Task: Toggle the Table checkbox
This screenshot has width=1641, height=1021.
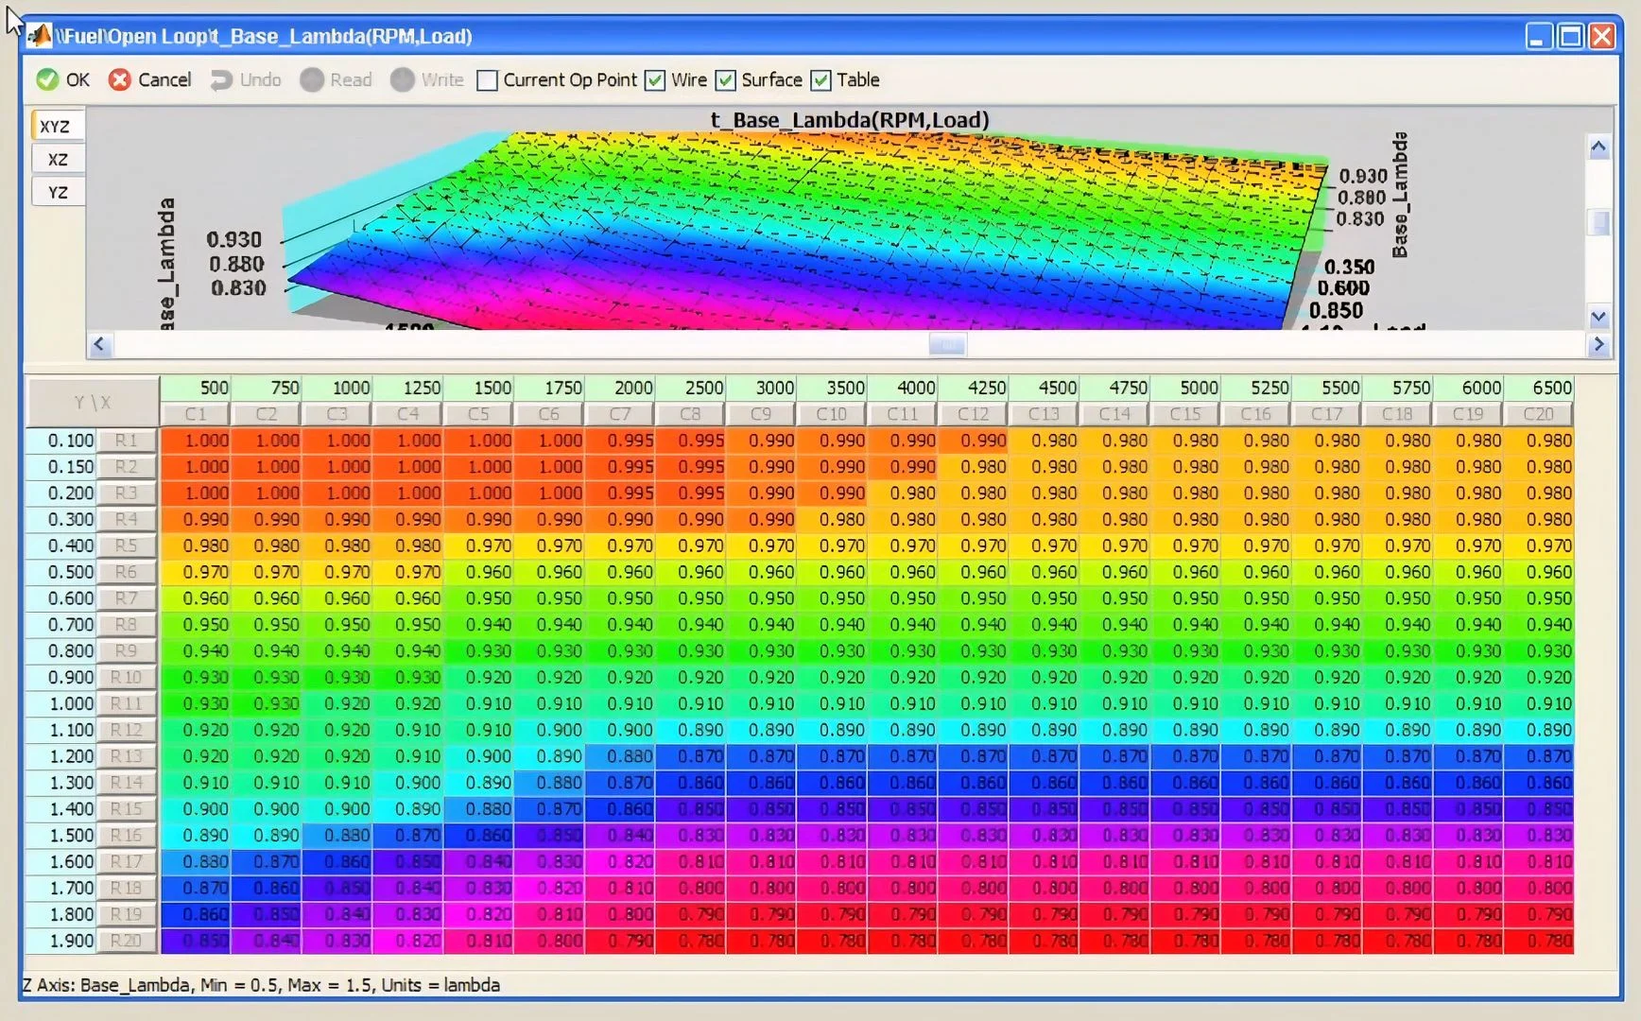Action: point(820,80)
